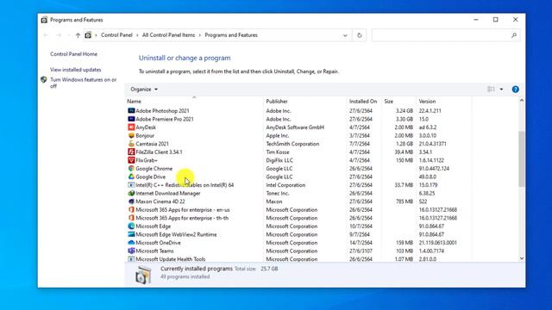Click version '1.4.00.7174' cell

[x=431, y=251]
